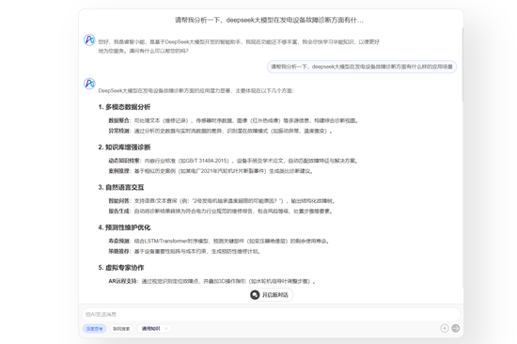Open the 通用知识 dropdown

[x=154, y=329]
